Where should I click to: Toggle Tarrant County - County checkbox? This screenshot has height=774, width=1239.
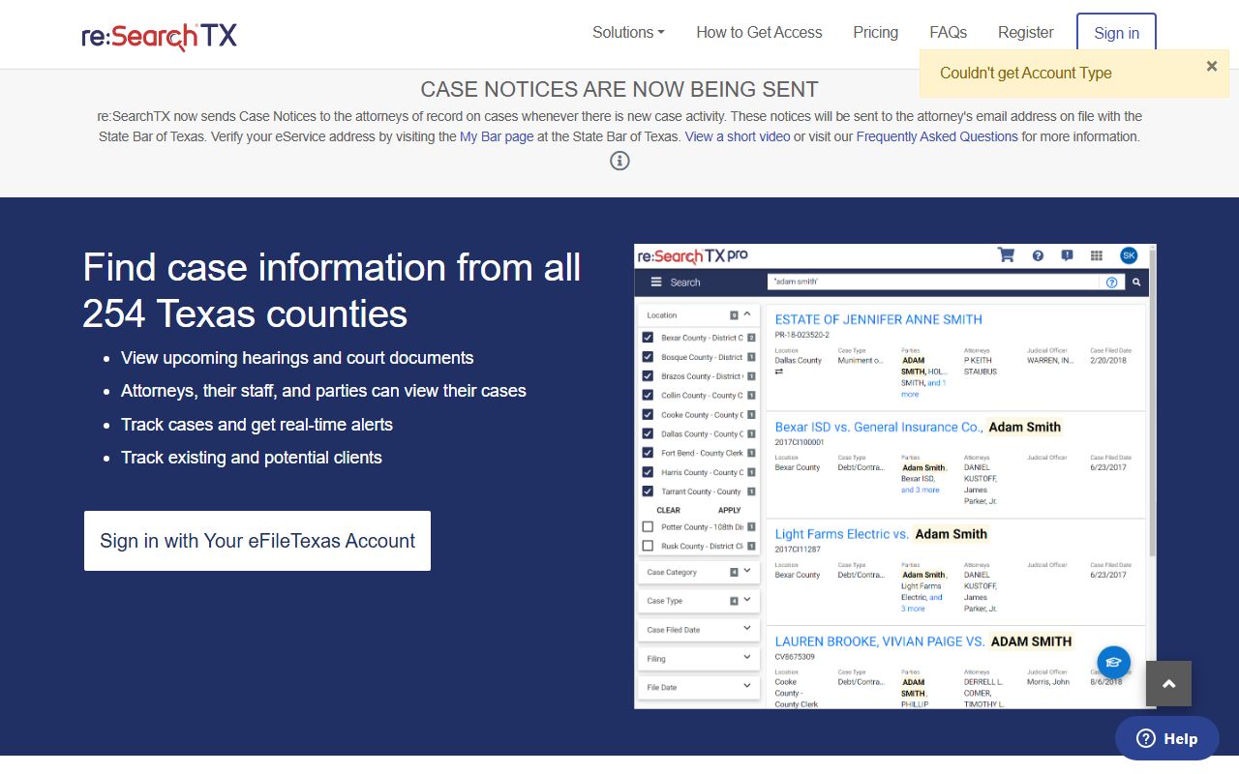[649, 491]
